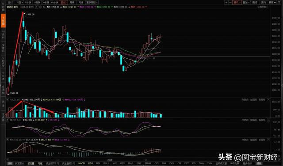Select the RSI indicator at the bottom bar
283x166 pixels.
(98, 163)
